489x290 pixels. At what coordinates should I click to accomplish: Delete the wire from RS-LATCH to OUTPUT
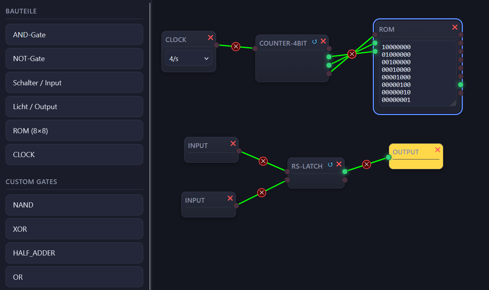tap(366, 164)
